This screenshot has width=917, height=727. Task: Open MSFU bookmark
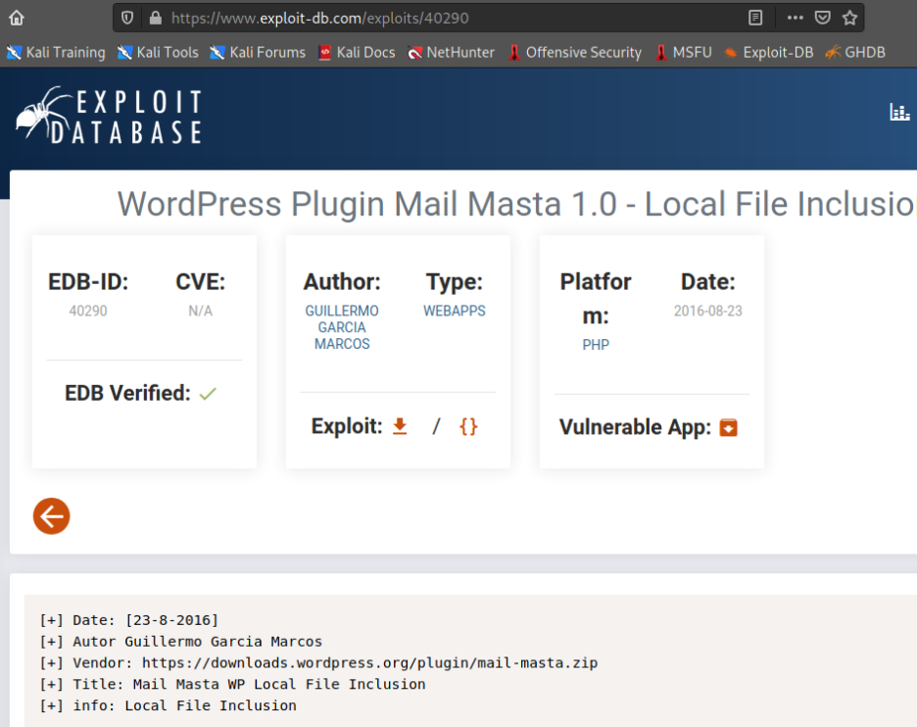click(683, 53)
